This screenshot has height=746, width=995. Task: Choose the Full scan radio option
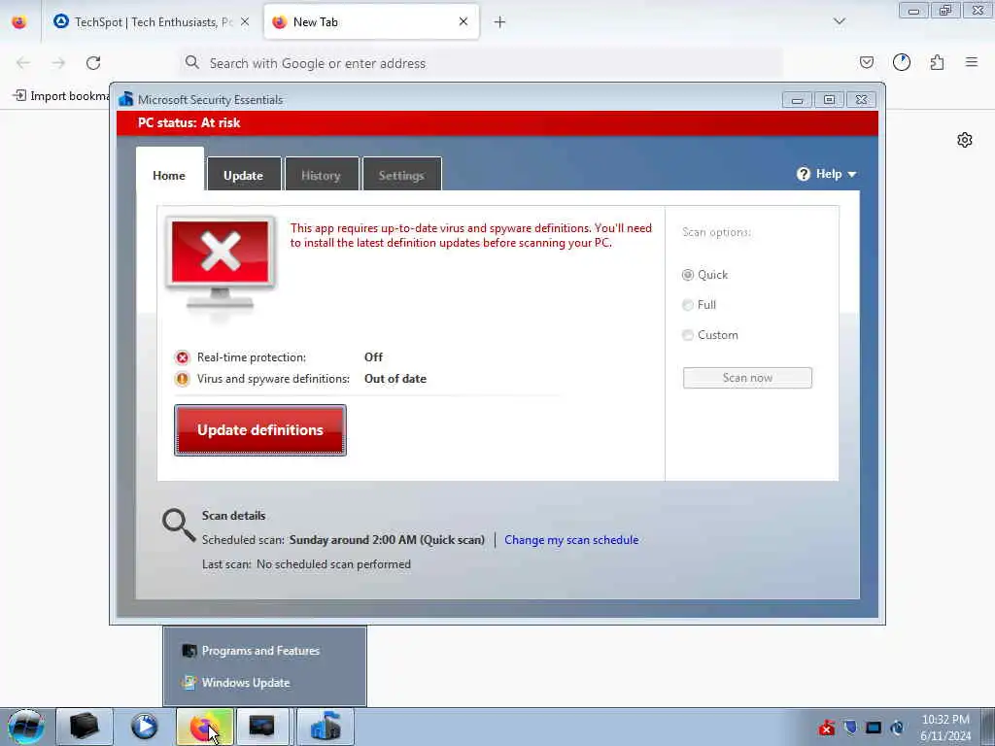coord(688,305)
